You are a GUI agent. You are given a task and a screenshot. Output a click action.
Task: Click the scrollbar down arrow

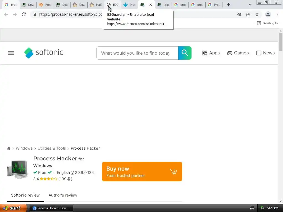pyautogui.click(x=281, y=201)
